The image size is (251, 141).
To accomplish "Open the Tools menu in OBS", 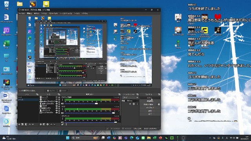I will click(77, 13).
